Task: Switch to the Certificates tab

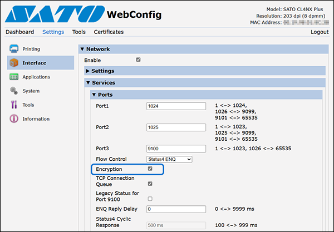Action: coord(109,32)
